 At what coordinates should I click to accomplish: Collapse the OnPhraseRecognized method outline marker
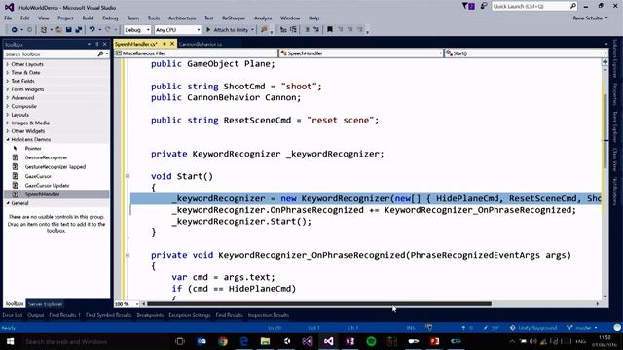point(128,255)
